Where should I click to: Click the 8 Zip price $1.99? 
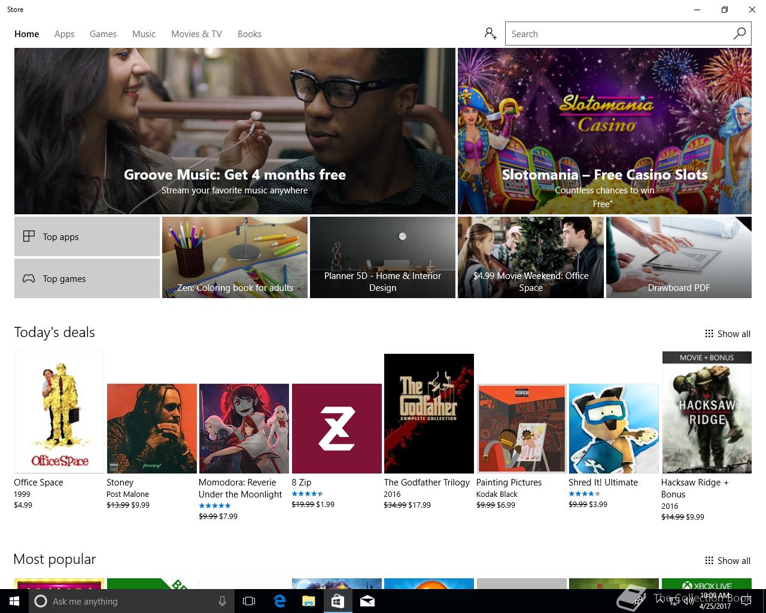tap(325, 504)
